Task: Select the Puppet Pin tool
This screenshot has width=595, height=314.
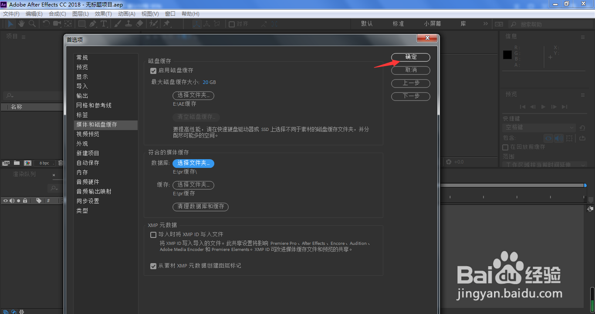Action: pyautogui.click(x=167, y=23)
